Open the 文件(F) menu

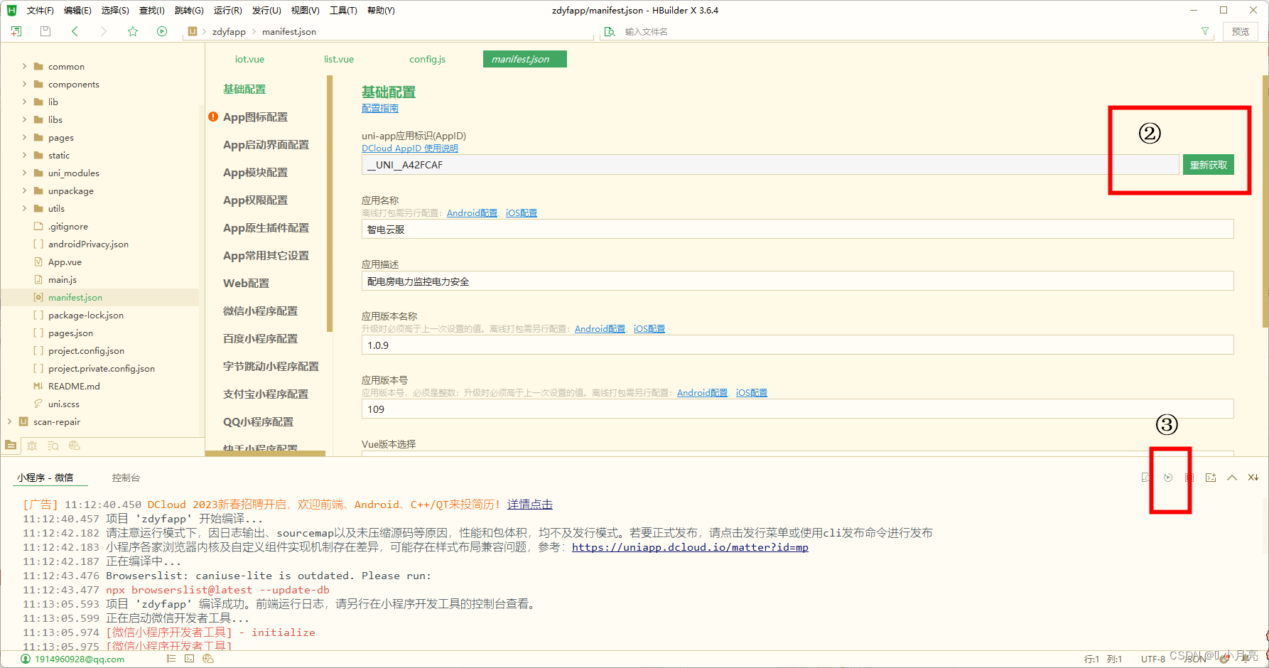pyautogui.click(x=40, y=10)
